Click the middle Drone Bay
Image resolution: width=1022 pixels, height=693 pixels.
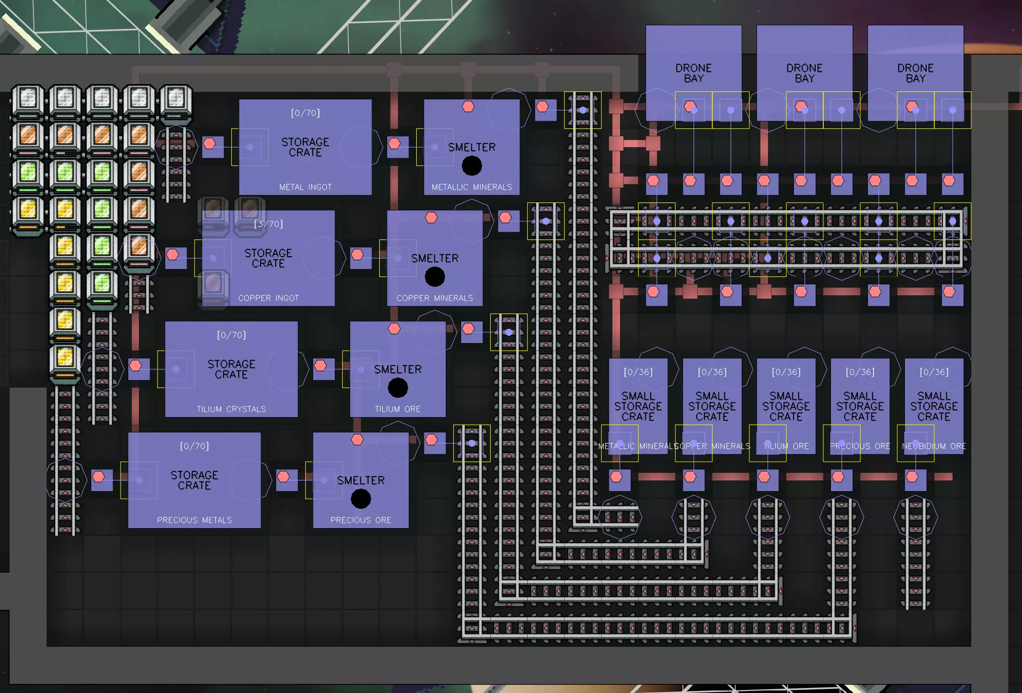[804, 73]
